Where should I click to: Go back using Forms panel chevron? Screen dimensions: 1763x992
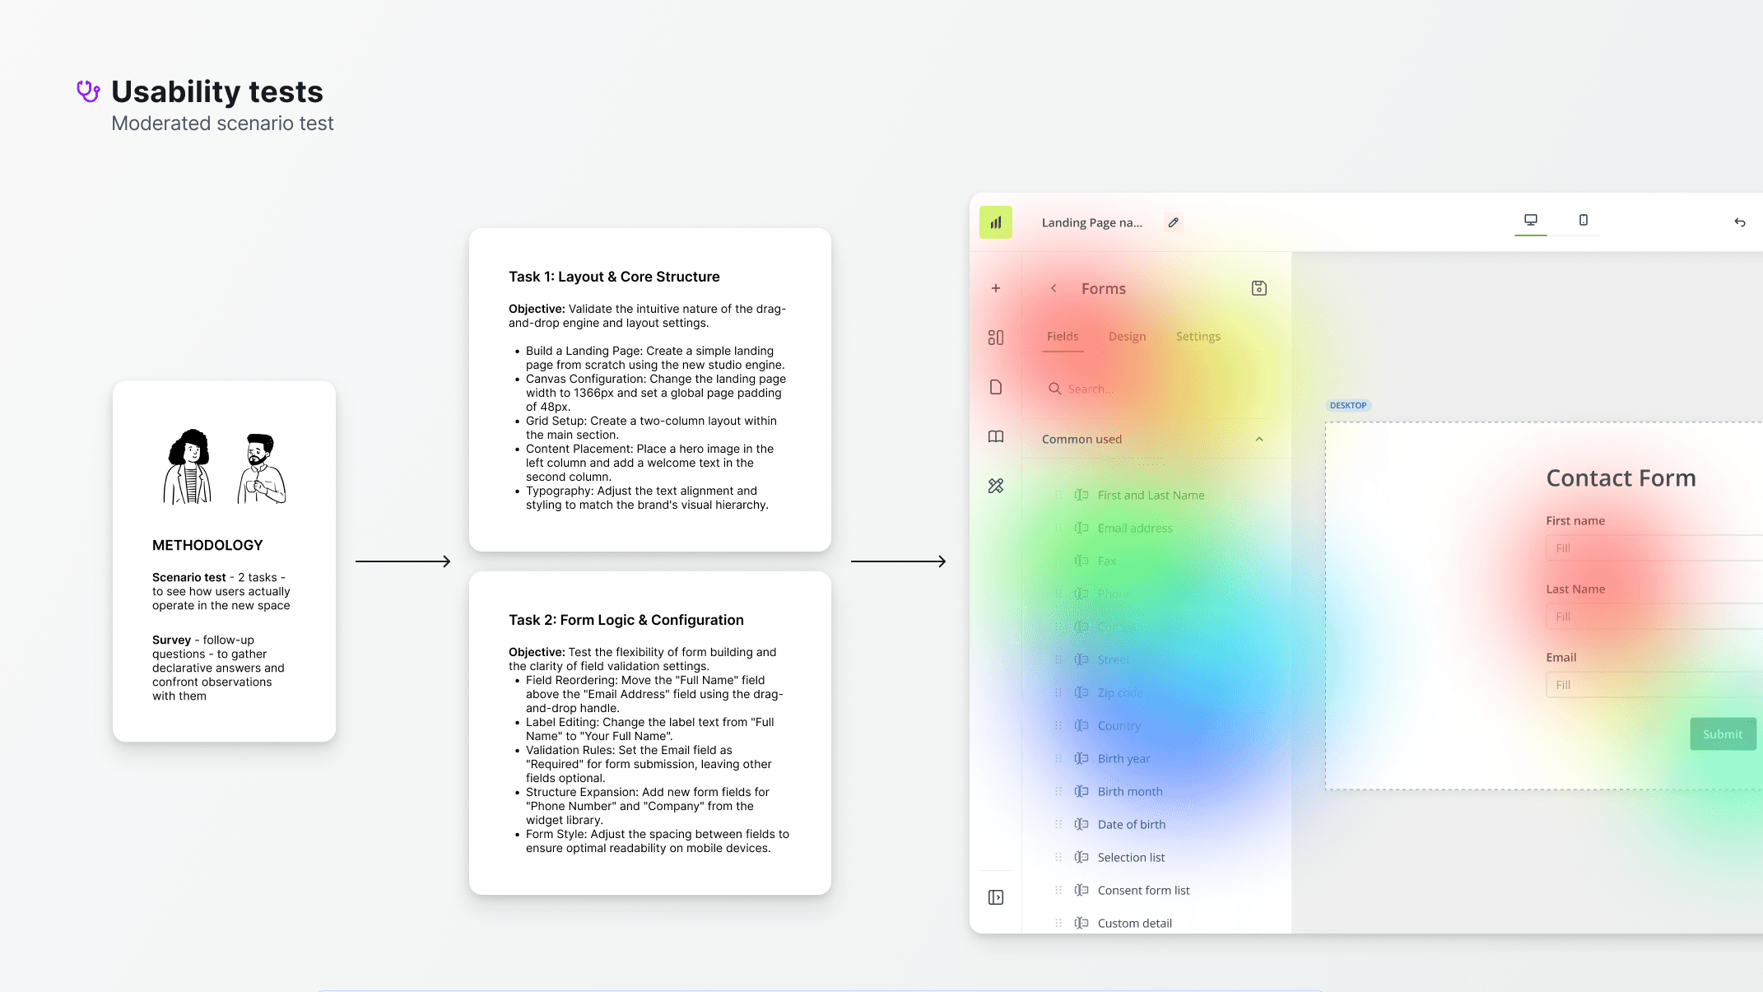[x=1054, y=288]
